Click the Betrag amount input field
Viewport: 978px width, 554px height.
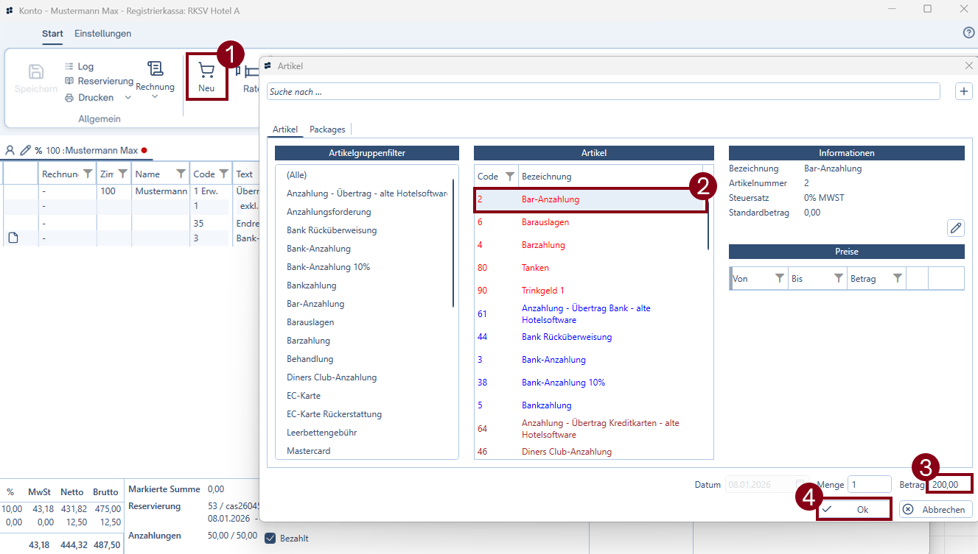949,485
